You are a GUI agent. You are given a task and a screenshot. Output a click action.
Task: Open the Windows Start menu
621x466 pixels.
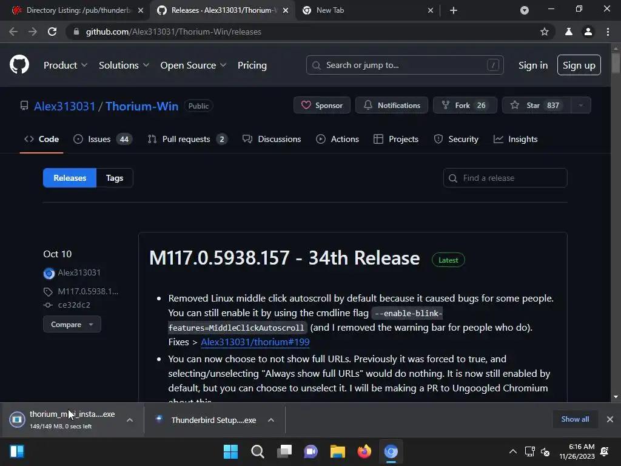coord(230,451)
